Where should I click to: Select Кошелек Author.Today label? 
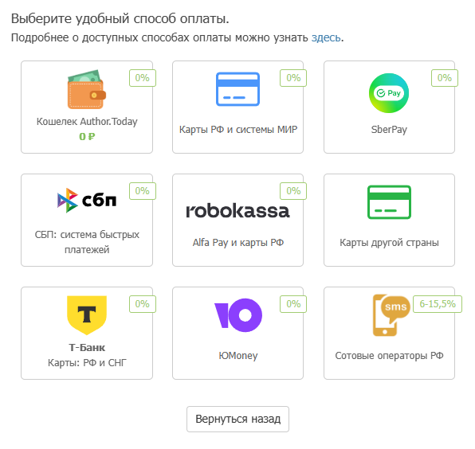pyautogui.click(x=87, y=121)
